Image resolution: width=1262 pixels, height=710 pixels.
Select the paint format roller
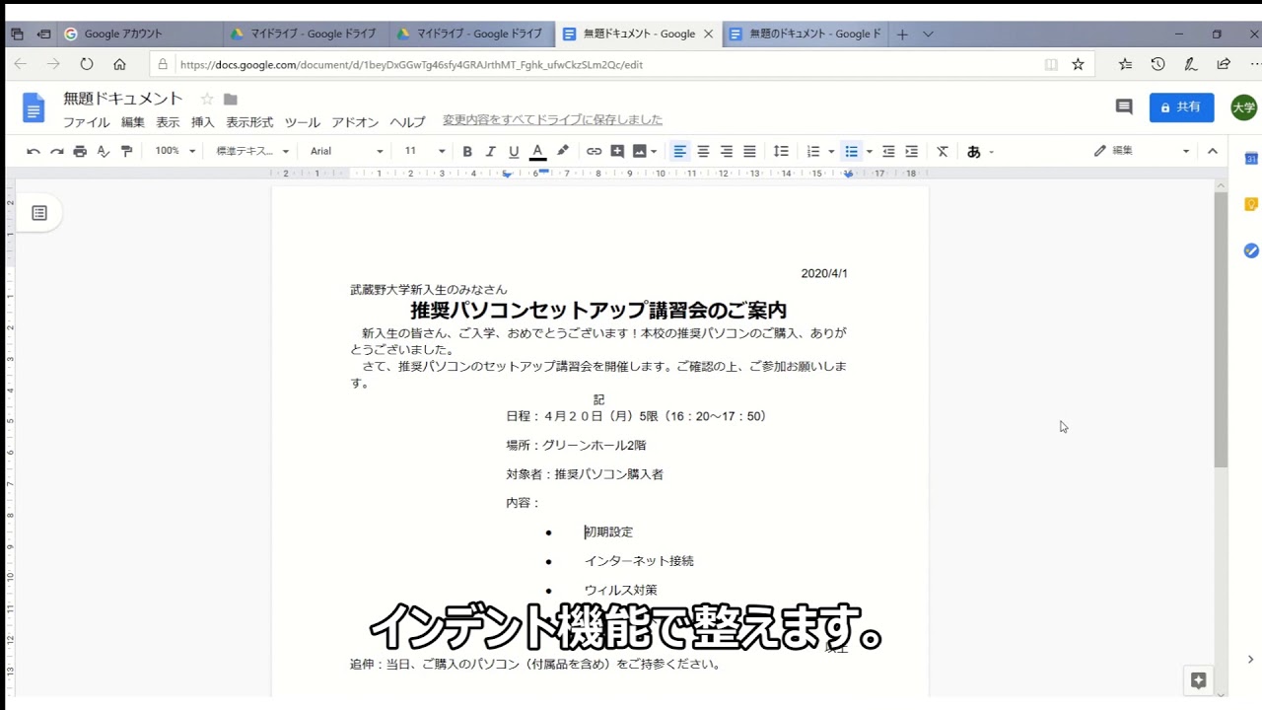(x=126, y=151)
